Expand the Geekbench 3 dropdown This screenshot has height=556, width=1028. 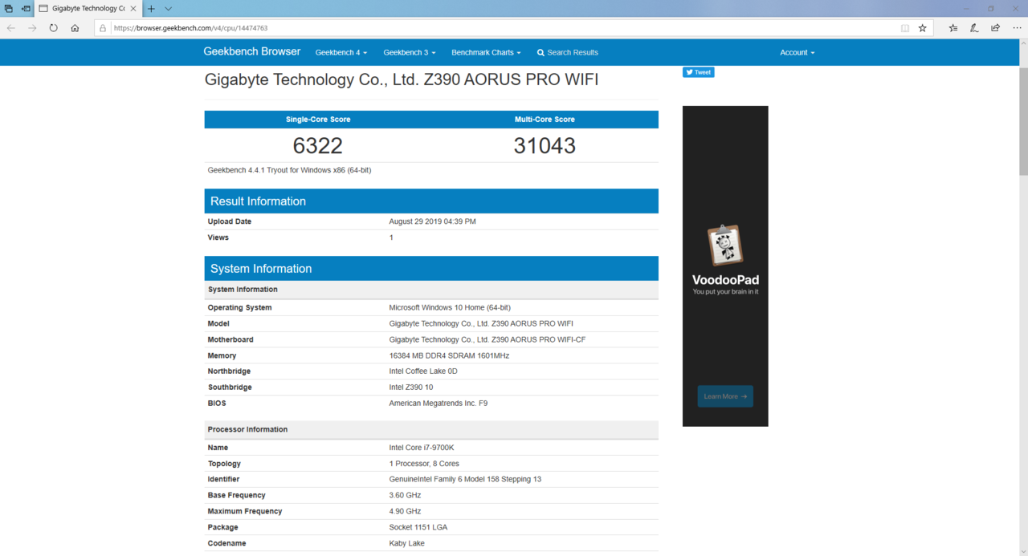(x=410, y=52)
